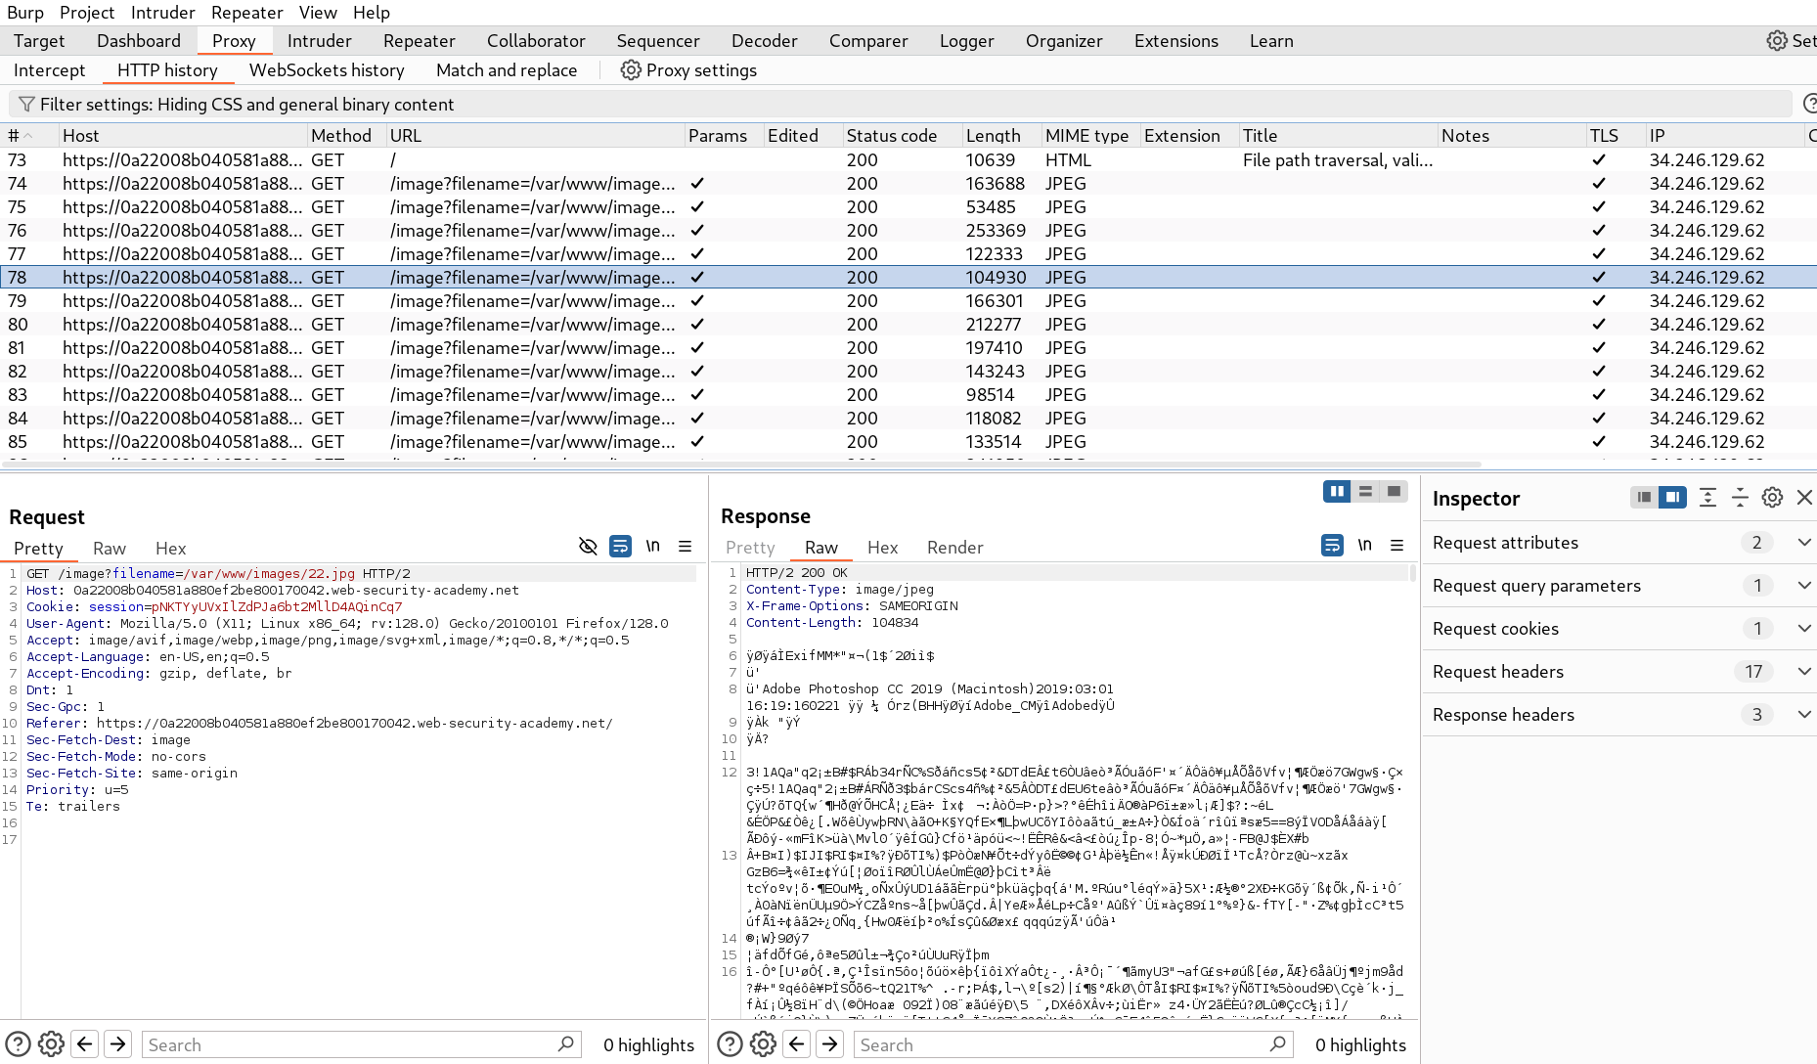Sort history by MIME type column
The image size is (1817, 1064).
(1089, 136)
